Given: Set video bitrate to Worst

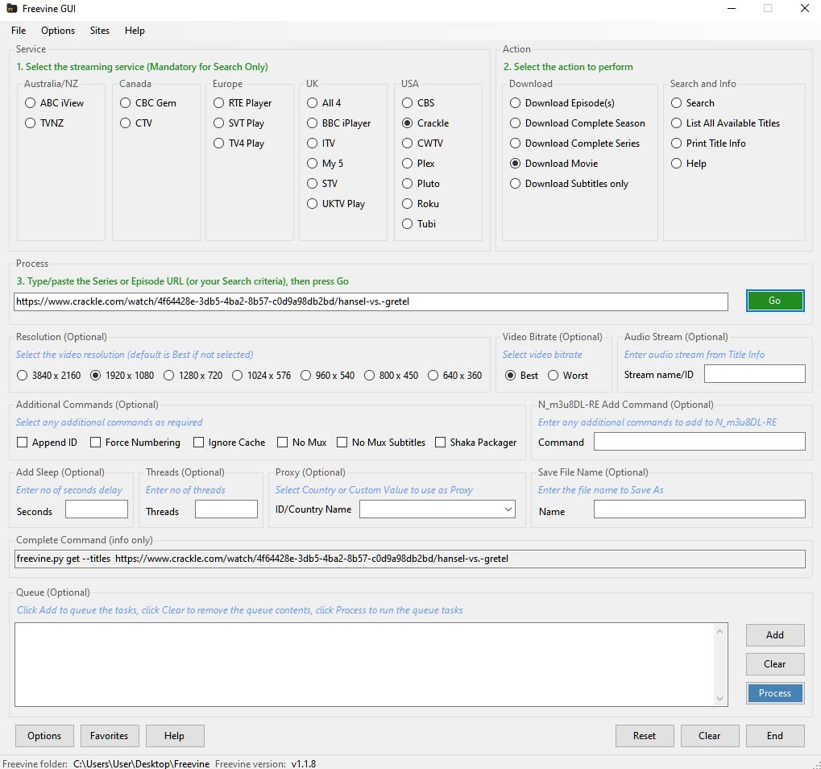Looking at the screenshot, I should coord(554,376).
